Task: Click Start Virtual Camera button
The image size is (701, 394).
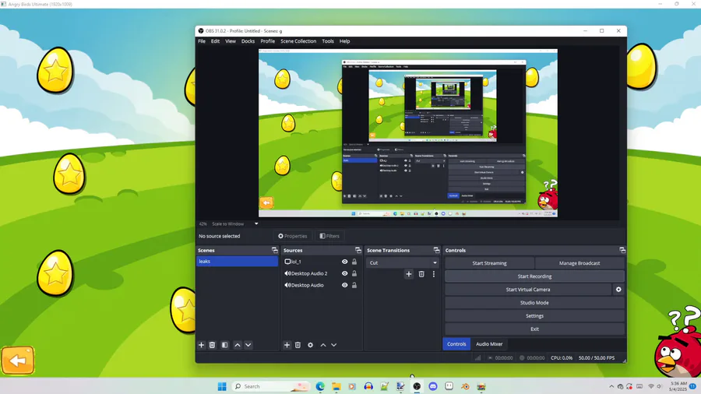Action: (528, 290)
